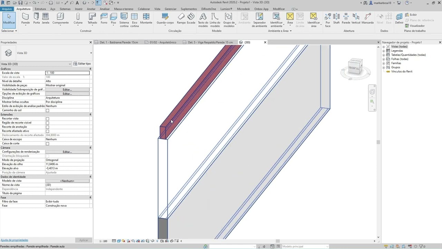Select the Componente tool
The width and height of the screenshot is (442, 249).
(60, 19)
